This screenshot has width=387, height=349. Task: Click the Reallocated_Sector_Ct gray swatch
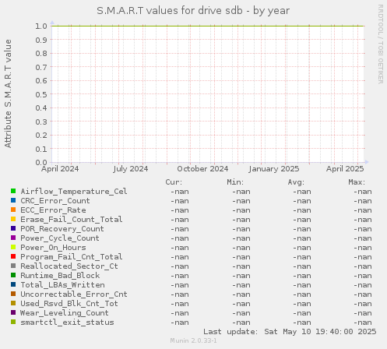13,266
